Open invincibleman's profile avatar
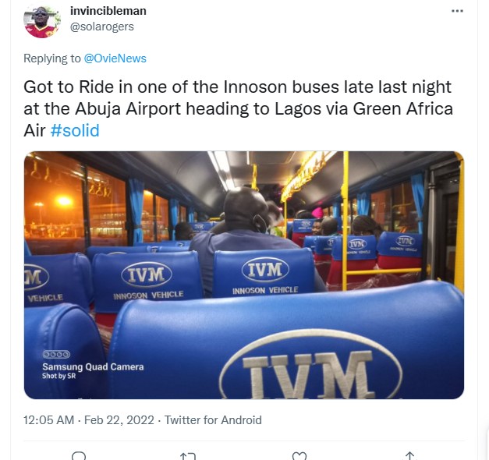Screen dimensions: 489x460 pyautogui.click(x=42, y=21)
